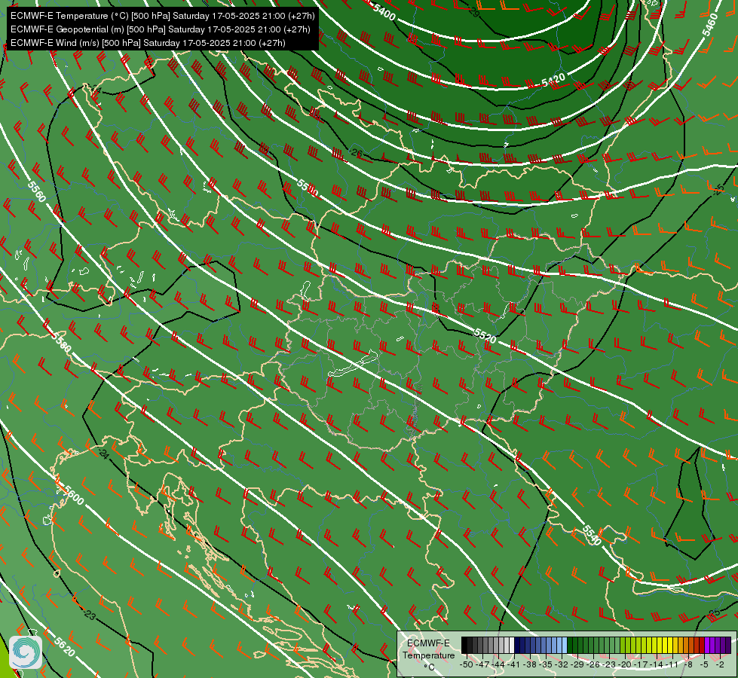Image resolution: width=738 pixels, height=678 pixels.
Task: Click the -20 value in legend scale
Action: pyautogui.click(x=626, y=664)
